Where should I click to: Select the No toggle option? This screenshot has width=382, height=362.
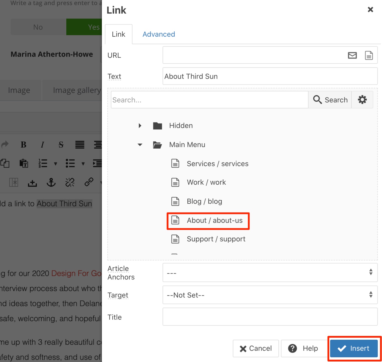coord(38,27)
